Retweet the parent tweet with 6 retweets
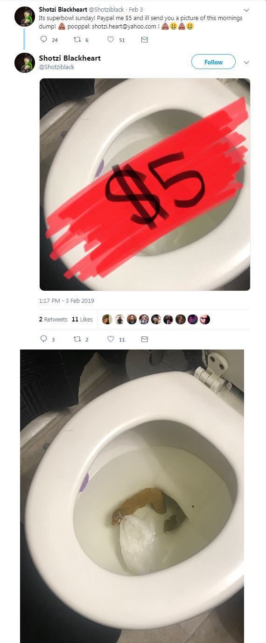 pos(77,40)
